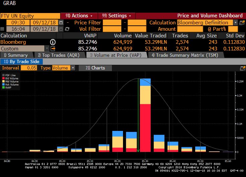
Task: Select the By Trade Side button
Action: pyautogui.click(x=22, y=61)
